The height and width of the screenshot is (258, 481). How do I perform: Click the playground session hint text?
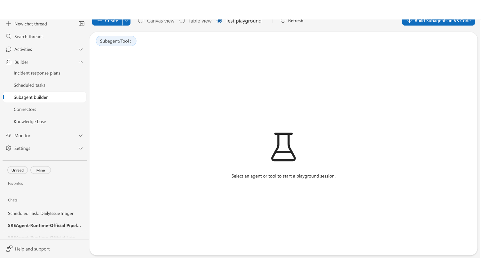coord(283,176)
